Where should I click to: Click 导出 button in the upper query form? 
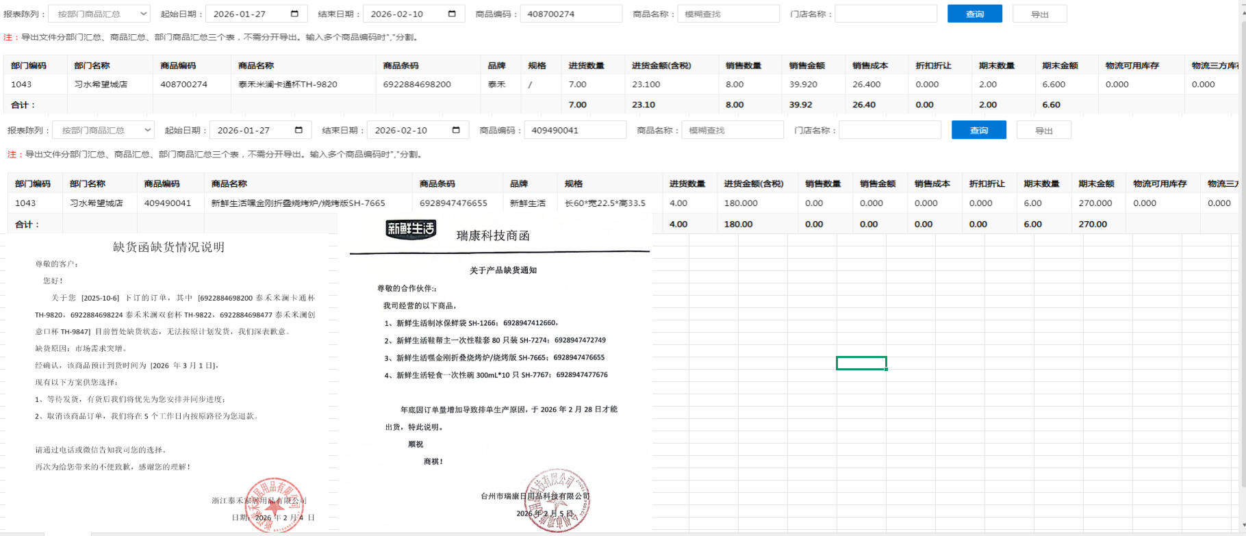coord(1039,14)
